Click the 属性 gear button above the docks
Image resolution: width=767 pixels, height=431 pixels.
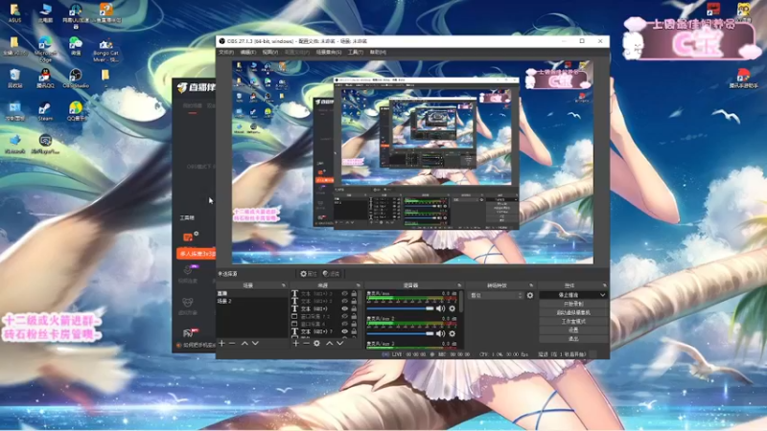[309, 274]
